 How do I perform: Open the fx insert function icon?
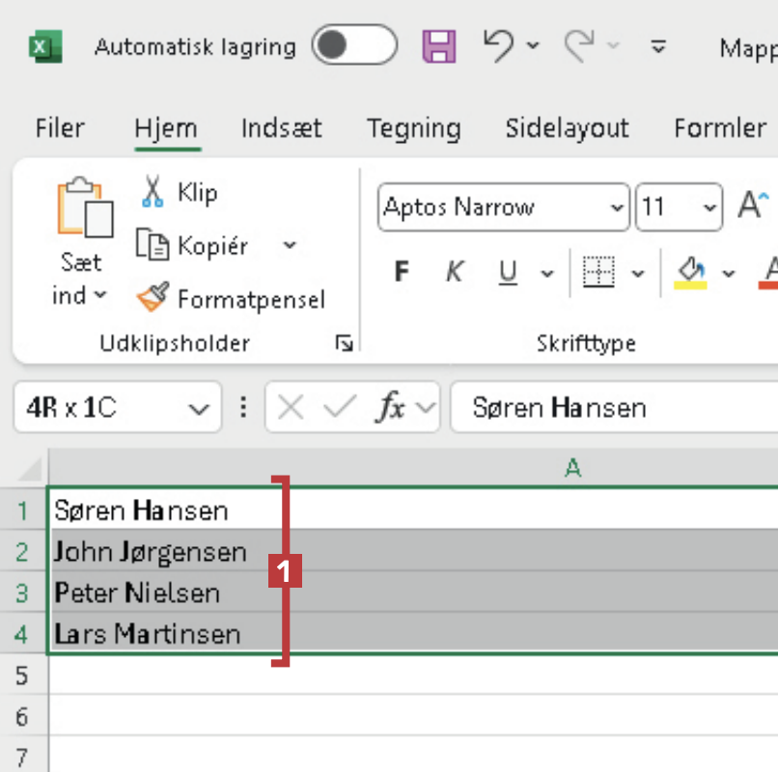[x=391, y=408]
